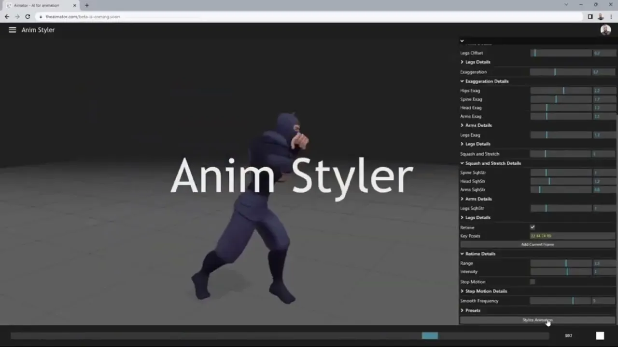
Task: Close the Aimator browser tab
Action: tap(74, 5)
